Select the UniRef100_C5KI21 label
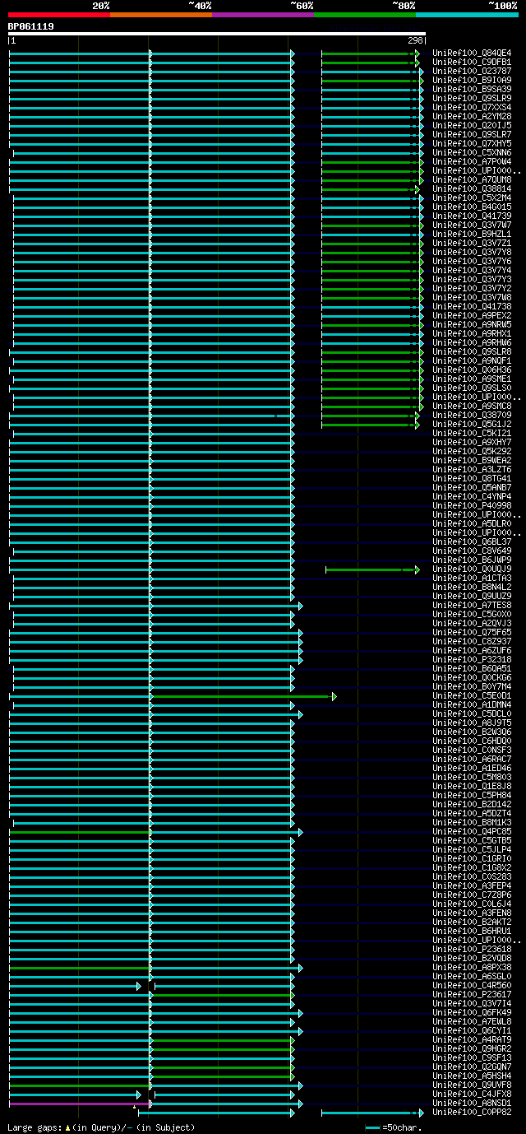Viewport: 526px width, 1134px height. click(472, 433)
